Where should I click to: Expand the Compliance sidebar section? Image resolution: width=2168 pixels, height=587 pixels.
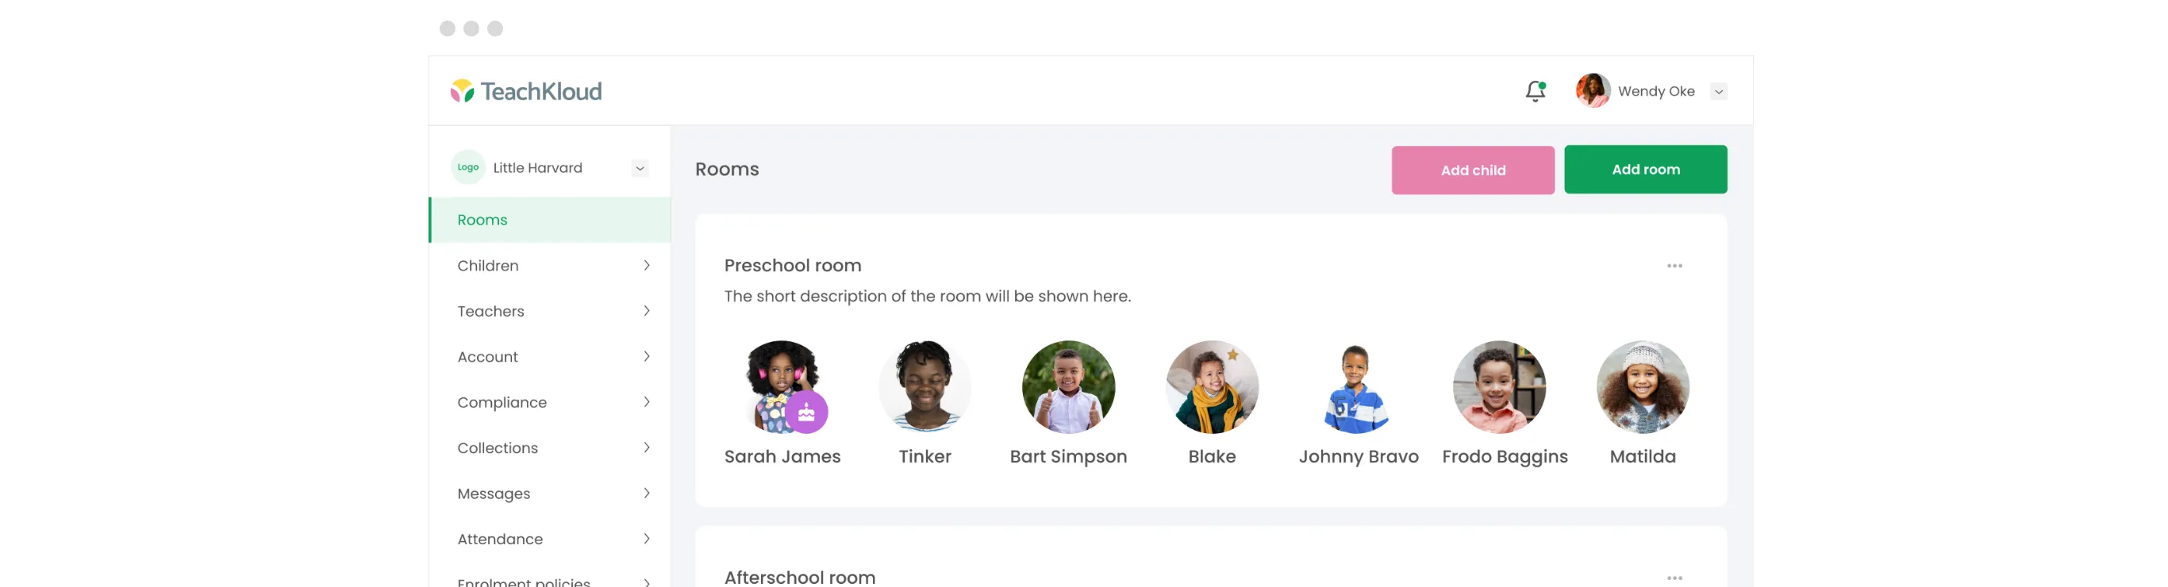click(x=550, y=402)
